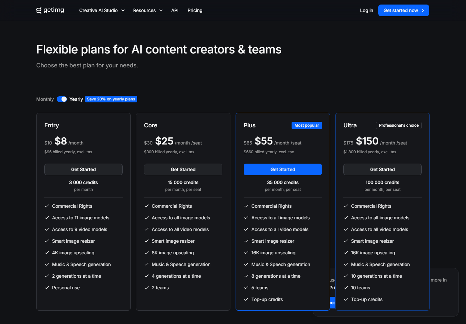Click checkmark beside 4K image upscaling
The width and height of the screenshot is (466, 324).
[47, 253]
